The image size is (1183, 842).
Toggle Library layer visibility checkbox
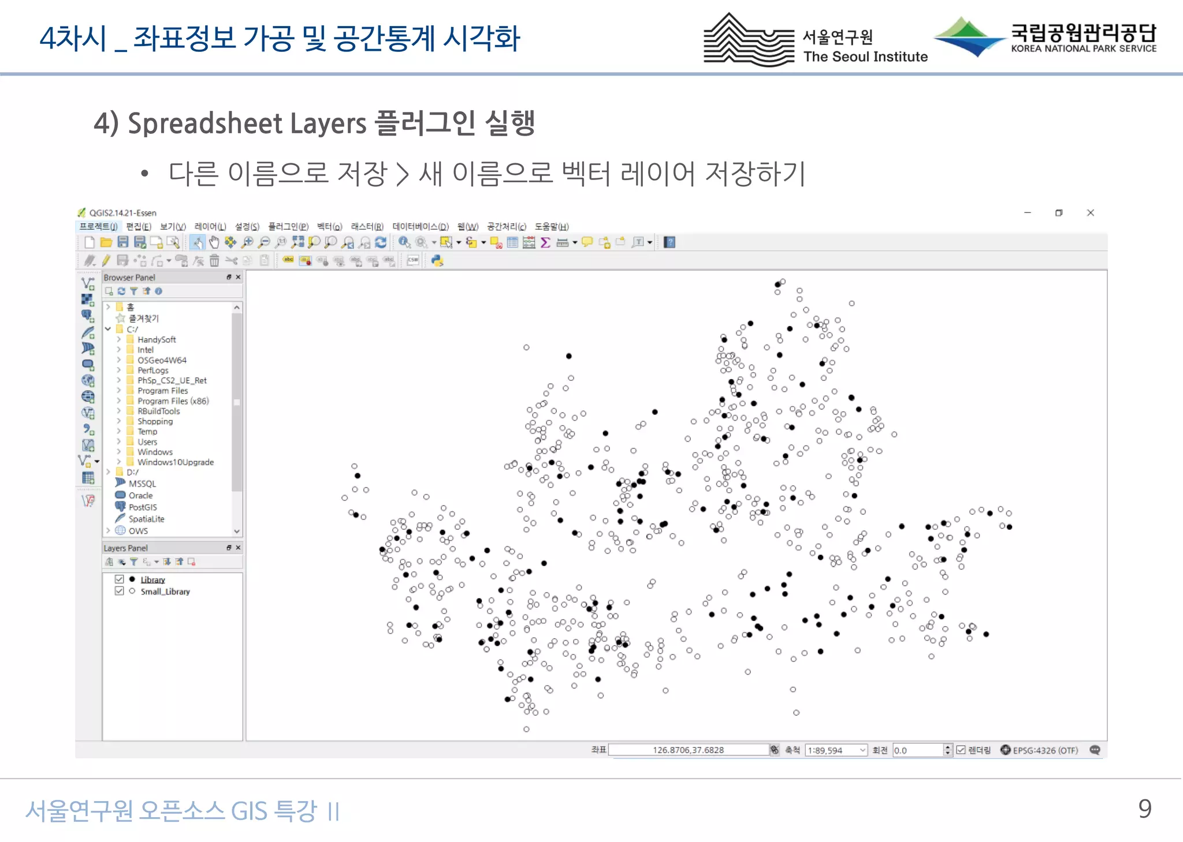point(120,579)
